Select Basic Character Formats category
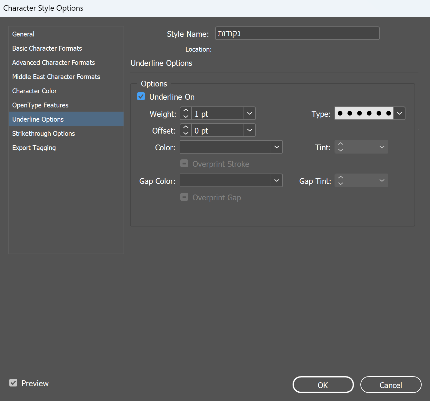Image resolution: width=430 pixels, height=401 pixels. pyautogui.click(x=47, y=48)
